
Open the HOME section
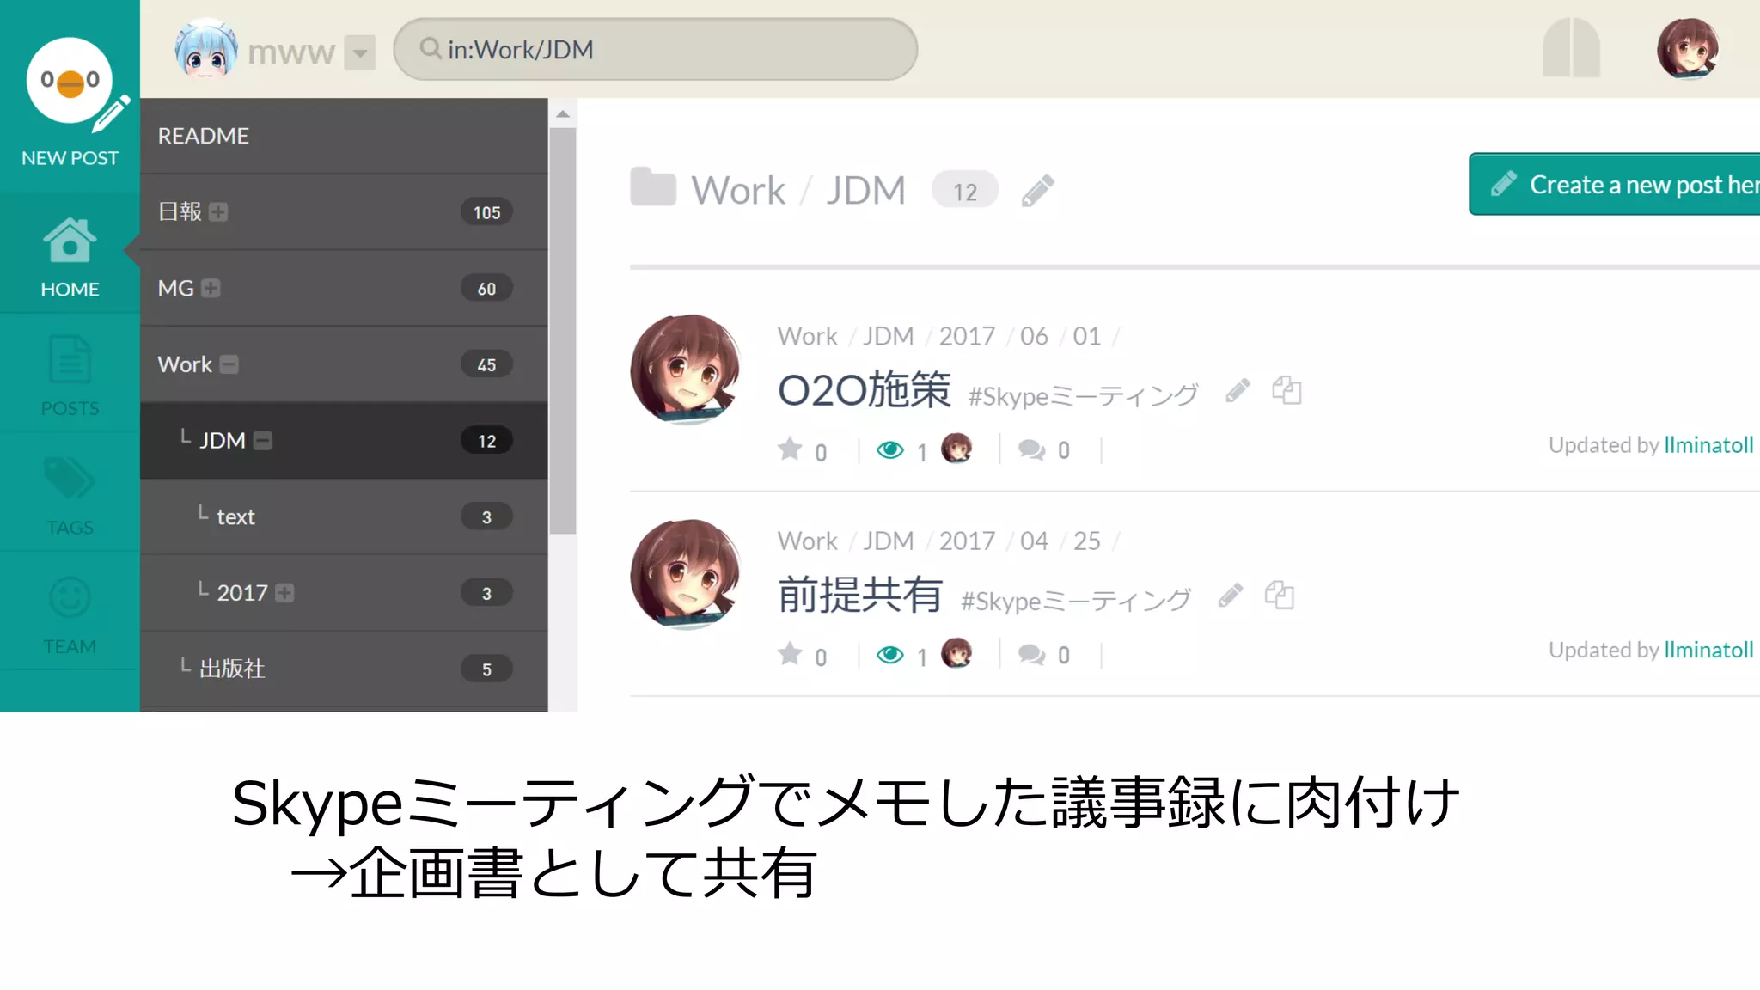pos(70,257)
